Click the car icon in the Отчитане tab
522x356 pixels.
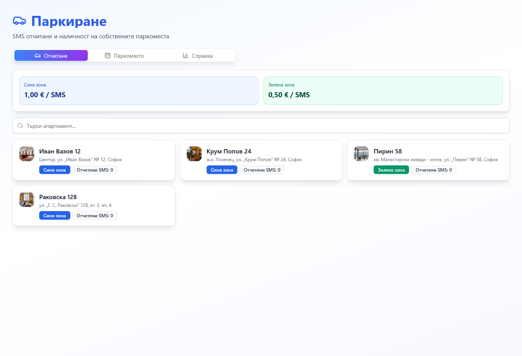tap(38, 56)
